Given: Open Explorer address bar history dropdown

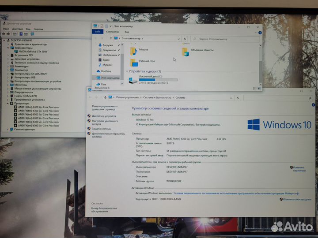Looking at the screenshot, I should [178, 39].
